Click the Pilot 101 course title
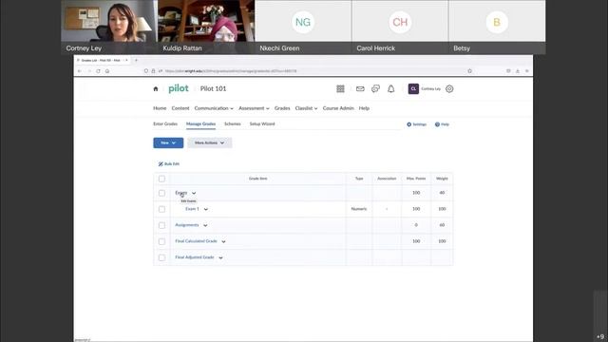Viewport: 608px width, 342px height. pyautogui.click(x=213, y=88)
